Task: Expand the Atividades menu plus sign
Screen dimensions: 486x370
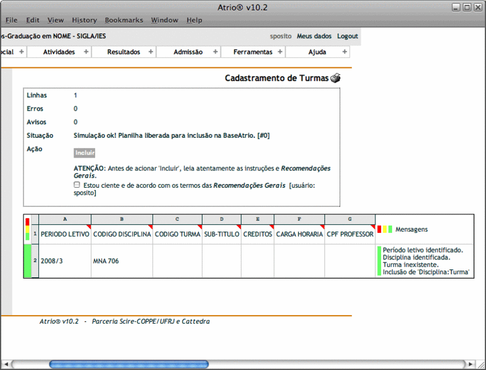Action: coord(86,52)
